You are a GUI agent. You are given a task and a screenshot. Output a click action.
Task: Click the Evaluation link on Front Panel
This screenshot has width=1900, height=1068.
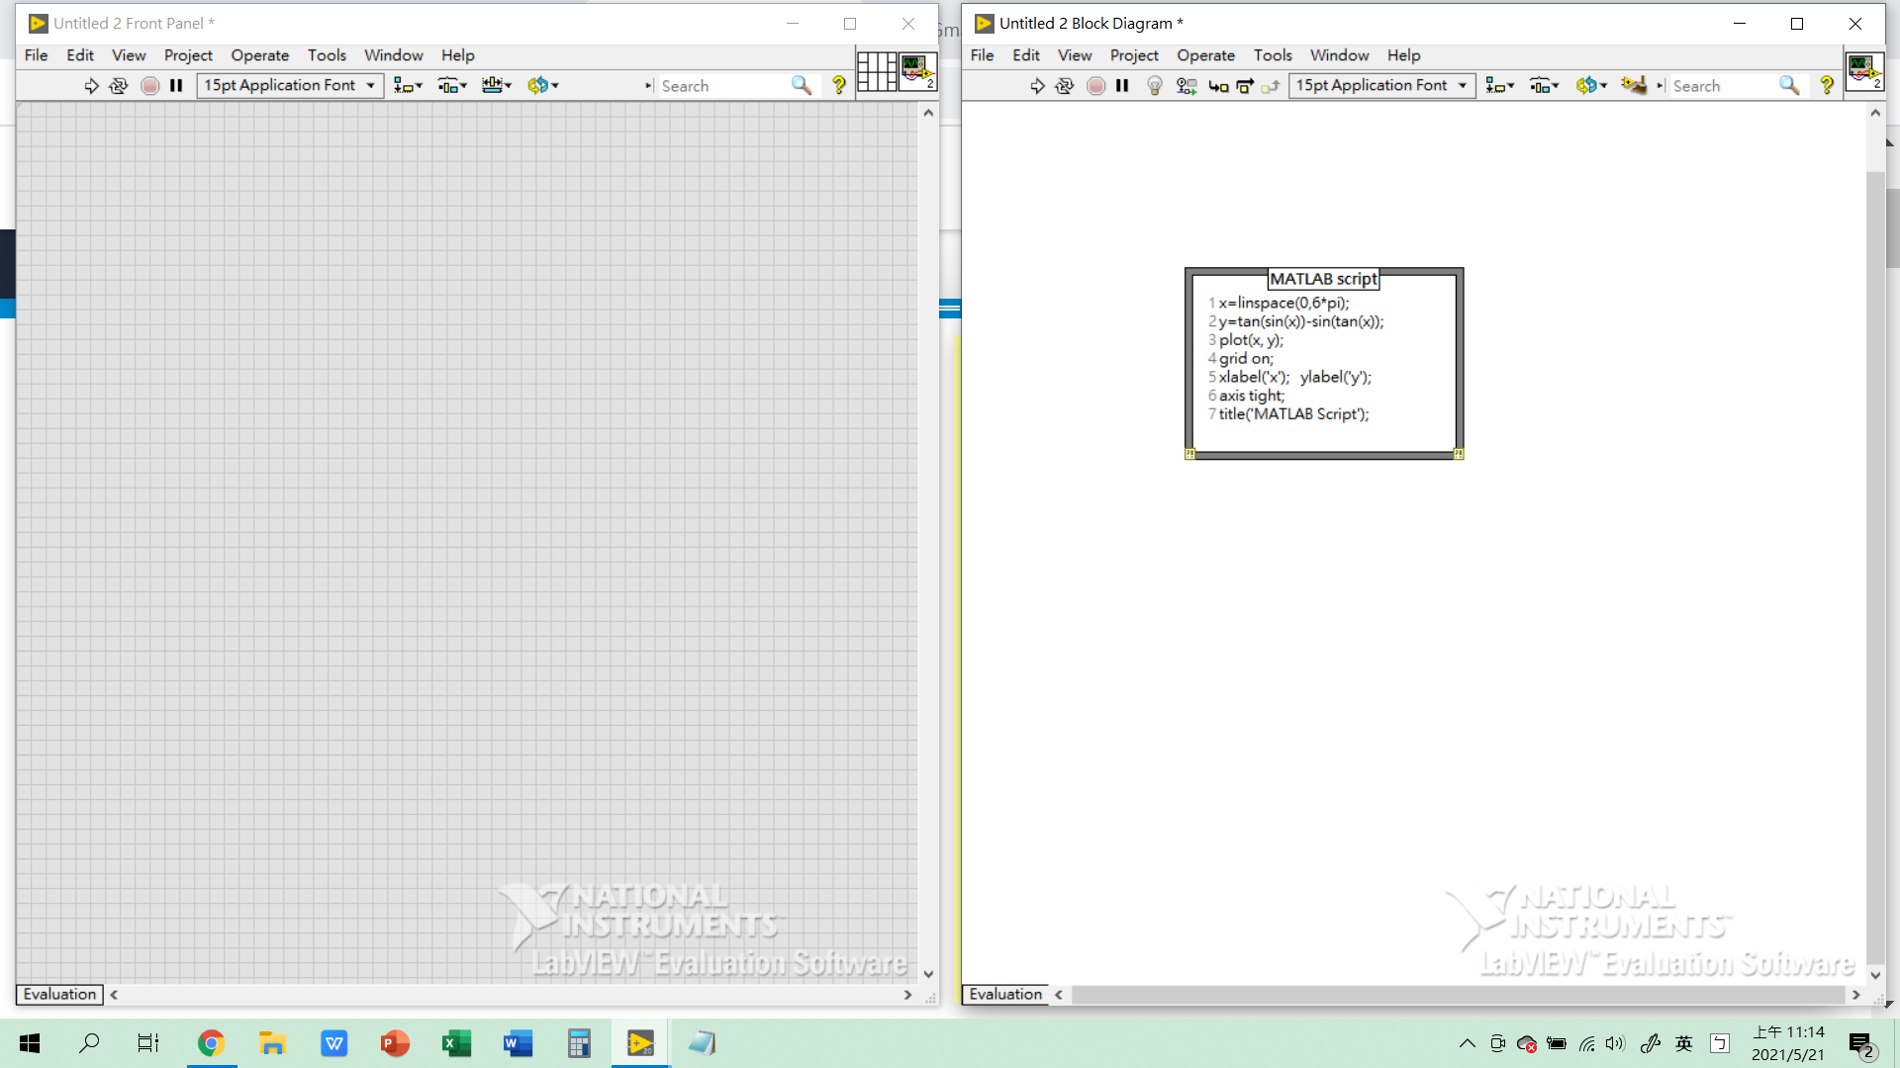(x=58, y=994)
